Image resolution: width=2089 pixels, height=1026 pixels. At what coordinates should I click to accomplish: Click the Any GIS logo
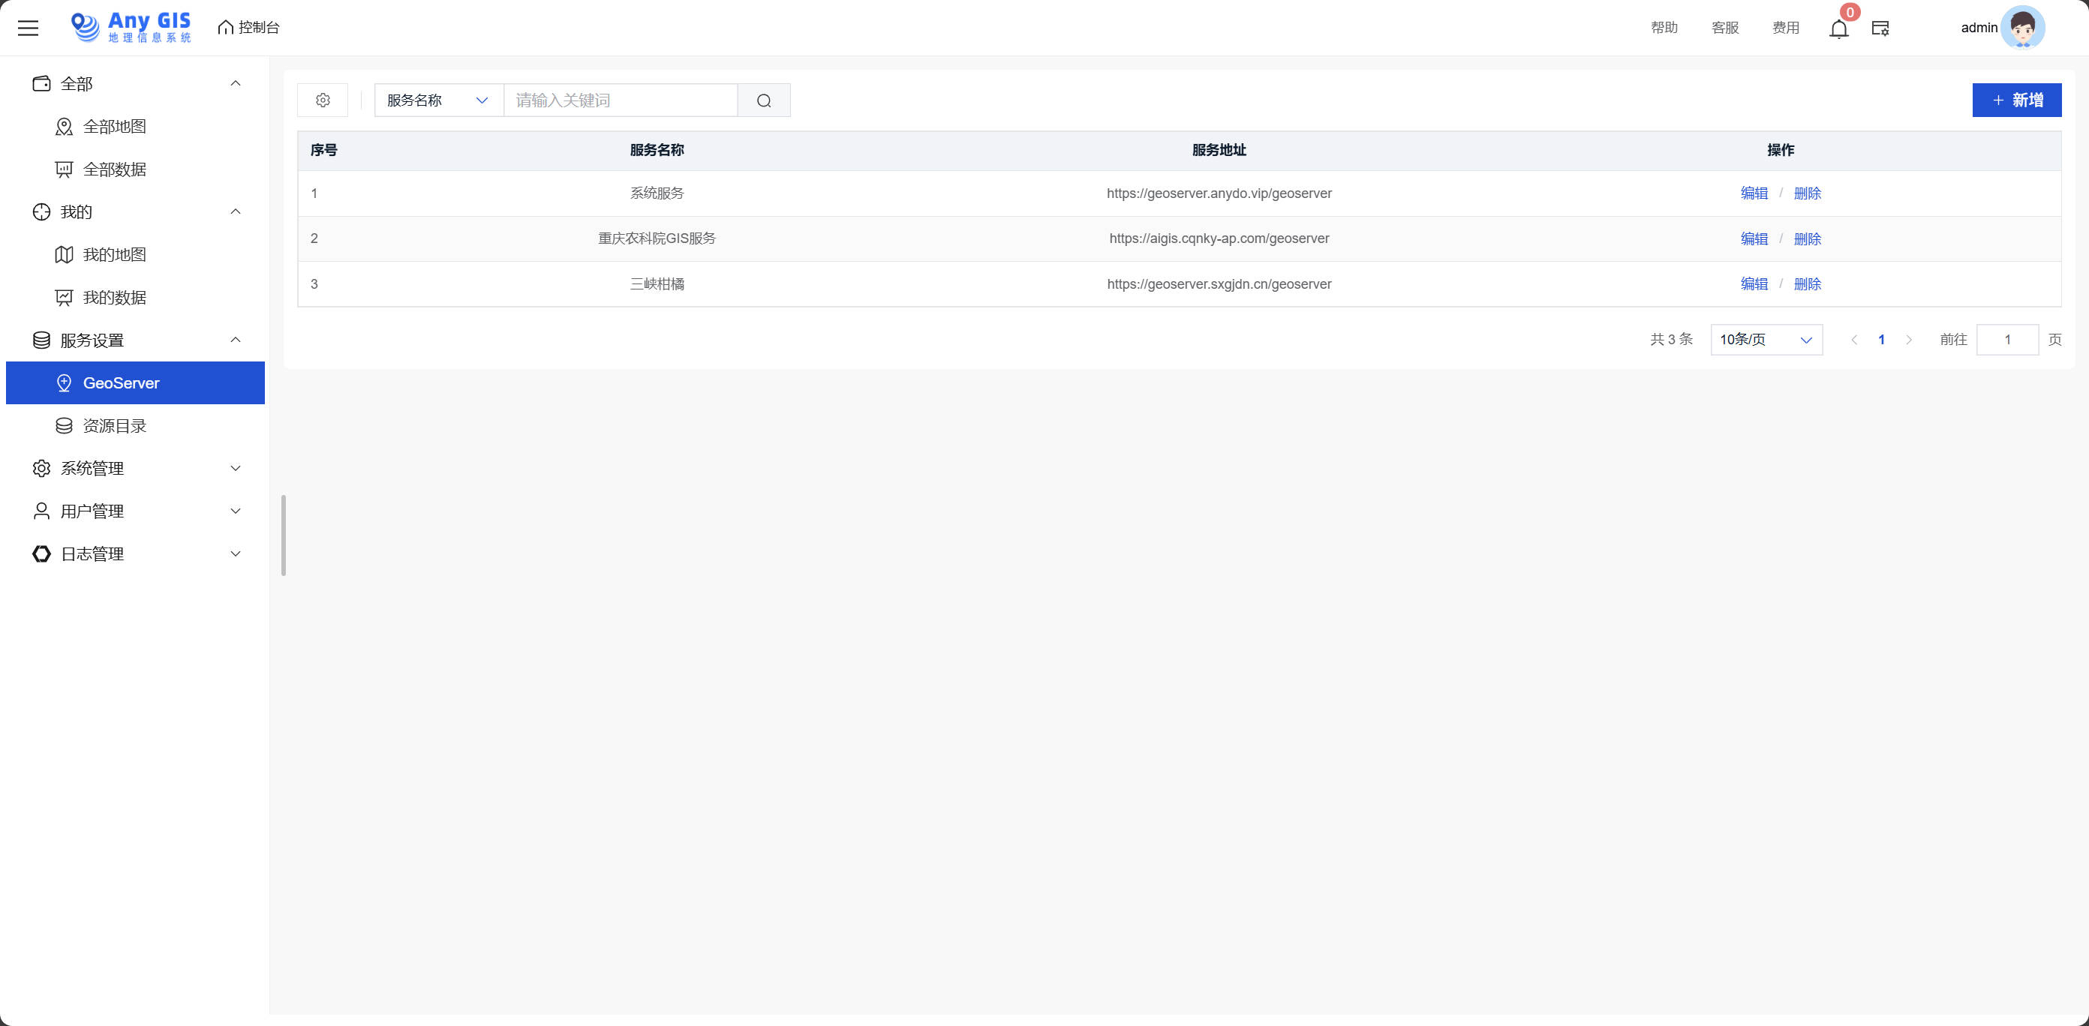pos(131,27)
